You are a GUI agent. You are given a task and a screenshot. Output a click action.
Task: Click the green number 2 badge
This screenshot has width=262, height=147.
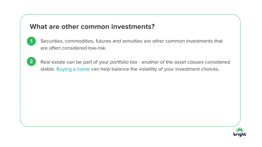[31, 62]
